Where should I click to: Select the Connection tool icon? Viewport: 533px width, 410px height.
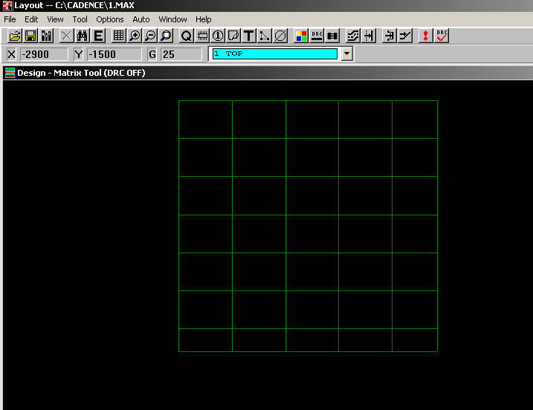(x=265, y=36)
